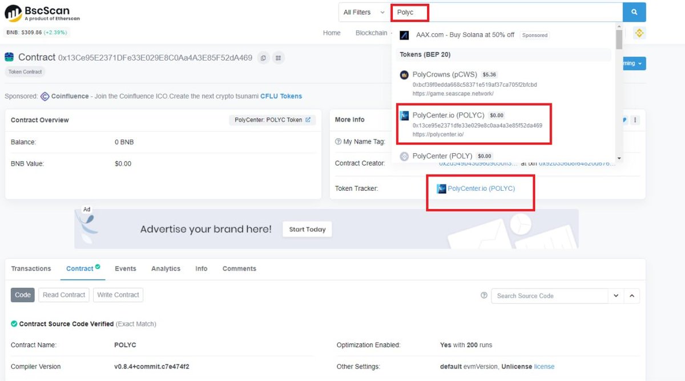Select the Read Contract button
The height and width of the screenshot is (381, 685).
(x=64, y=295)
